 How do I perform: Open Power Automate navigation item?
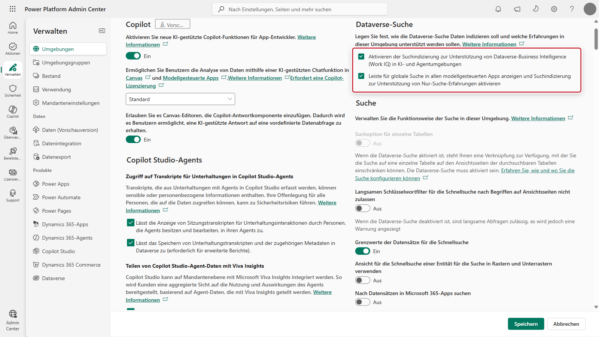click(68, 197)
